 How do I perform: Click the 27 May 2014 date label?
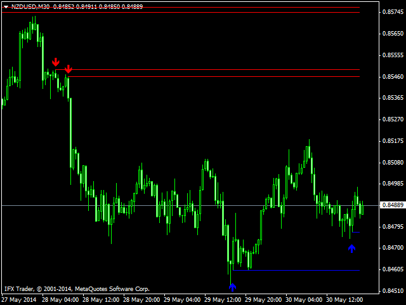[19, 300]
